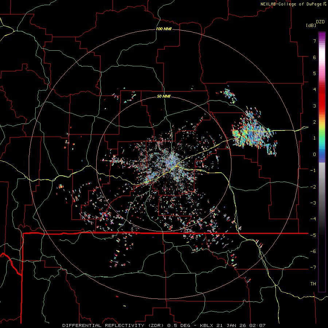
Task: Click the positive 2 scale value
Action: point(315,122)
